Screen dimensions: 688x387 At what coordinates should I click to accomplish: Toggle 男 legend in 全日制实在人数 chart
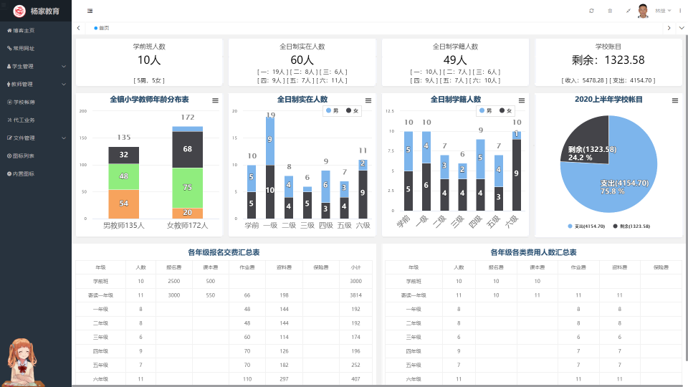[332, 110]
